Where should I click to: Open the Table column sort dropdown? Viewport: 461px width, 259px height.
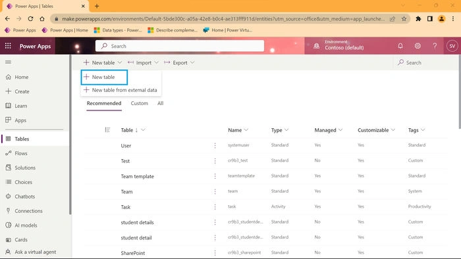click(143, 130)
